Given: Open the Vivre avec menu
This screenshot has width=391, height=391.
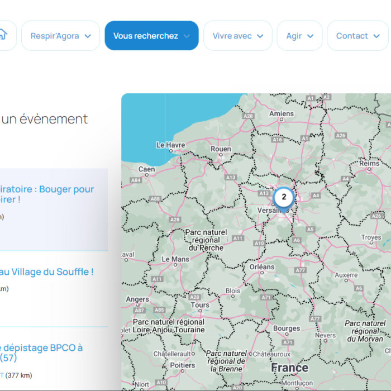Looking at the screenshot, I should click(237, 36).
